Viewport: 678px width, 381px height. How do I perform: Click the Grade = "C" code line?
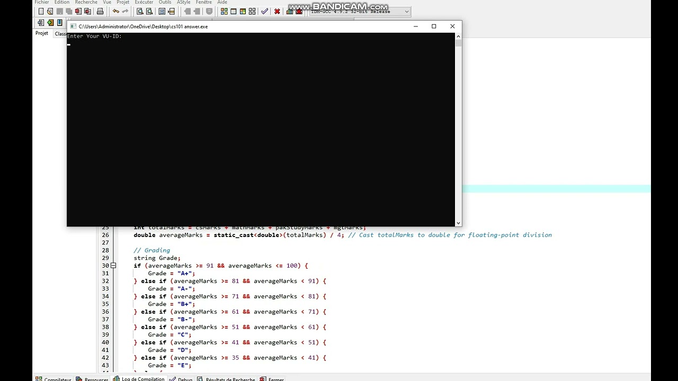coord(169,335)
